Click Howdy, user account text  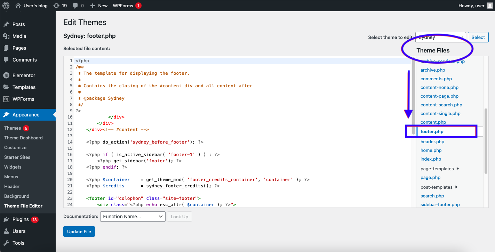click(x=471, y=6)
